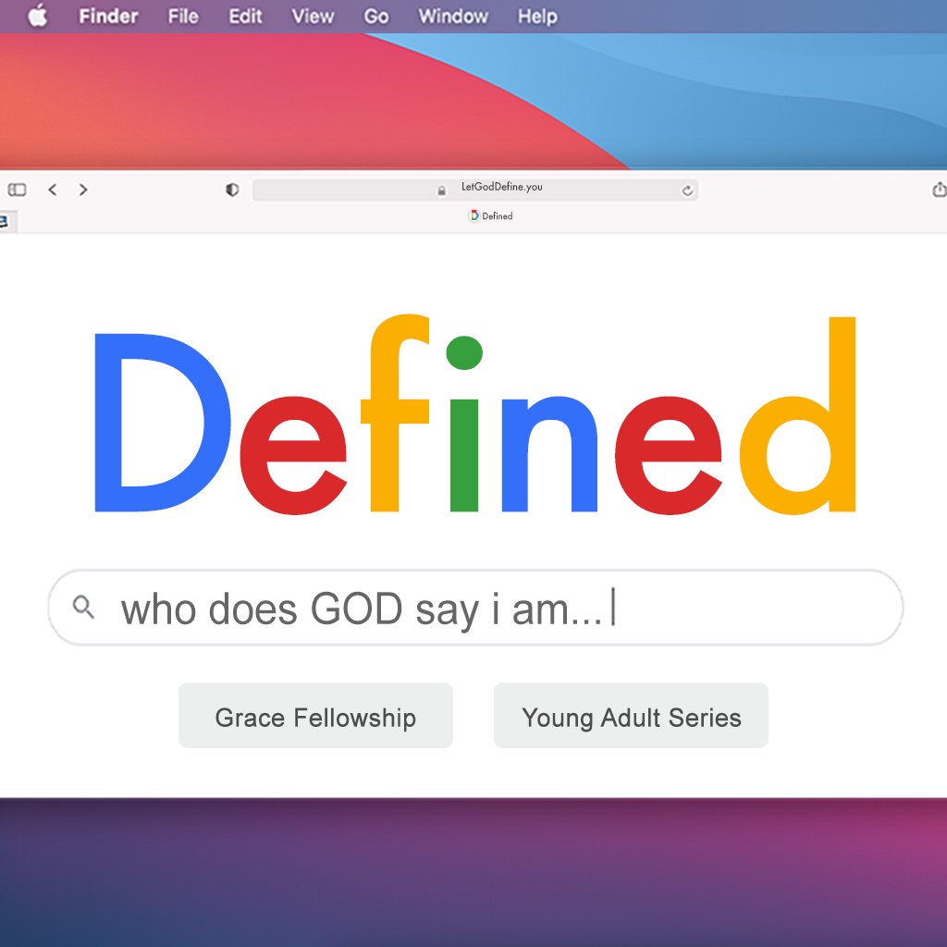The height and width of the screenshot is (947, 947).
Task: Go forward with the right arrow
Action: [x=83, y=190]
